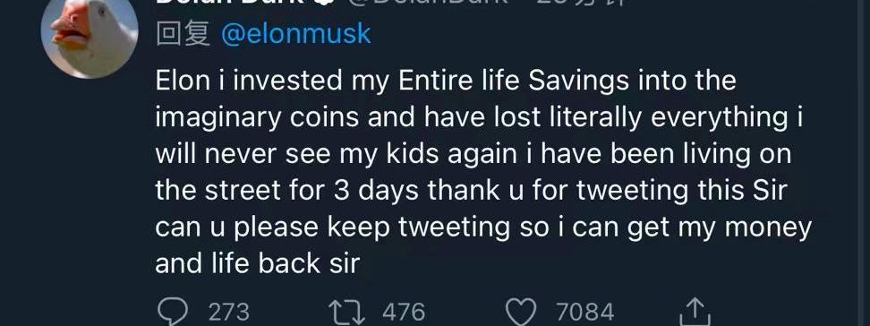This screenshot has height=326, width=870.
Task: Open the @elonmusk profile link
Action: tap(295, 34)
